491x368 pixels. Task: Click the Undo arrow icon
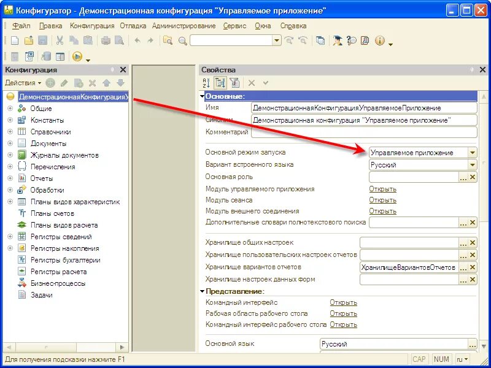tap(137, 40)
